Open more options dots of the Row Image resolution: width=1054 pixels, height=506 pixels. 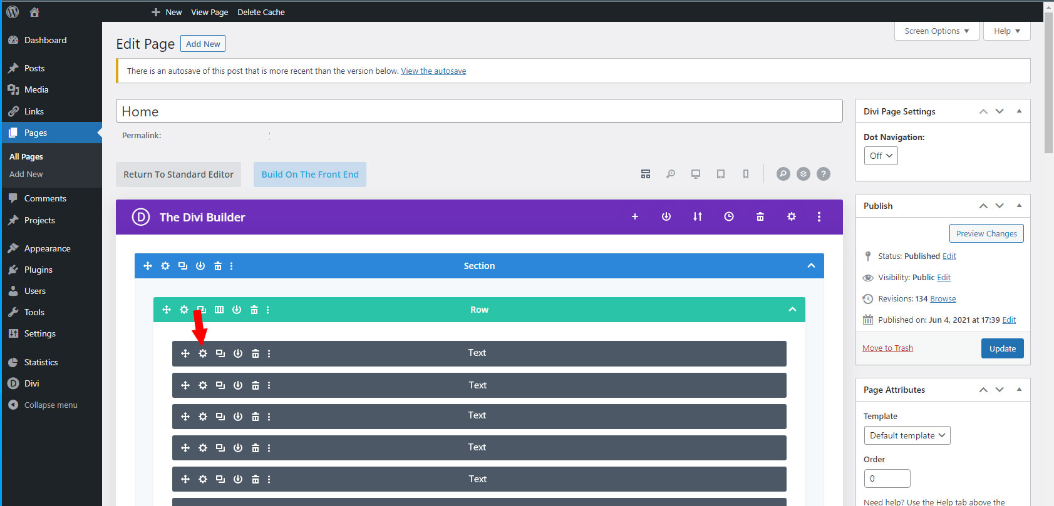pyautogui.click(x=268, y=310)
